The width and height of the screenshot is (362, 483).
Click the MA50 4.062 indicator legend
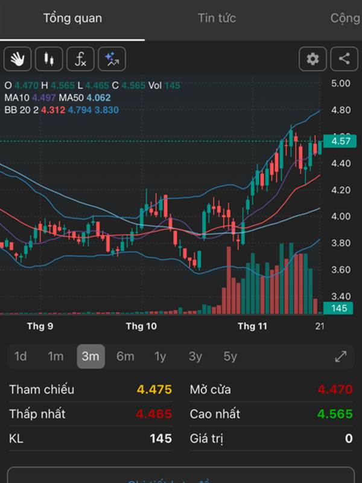point(84,98)
